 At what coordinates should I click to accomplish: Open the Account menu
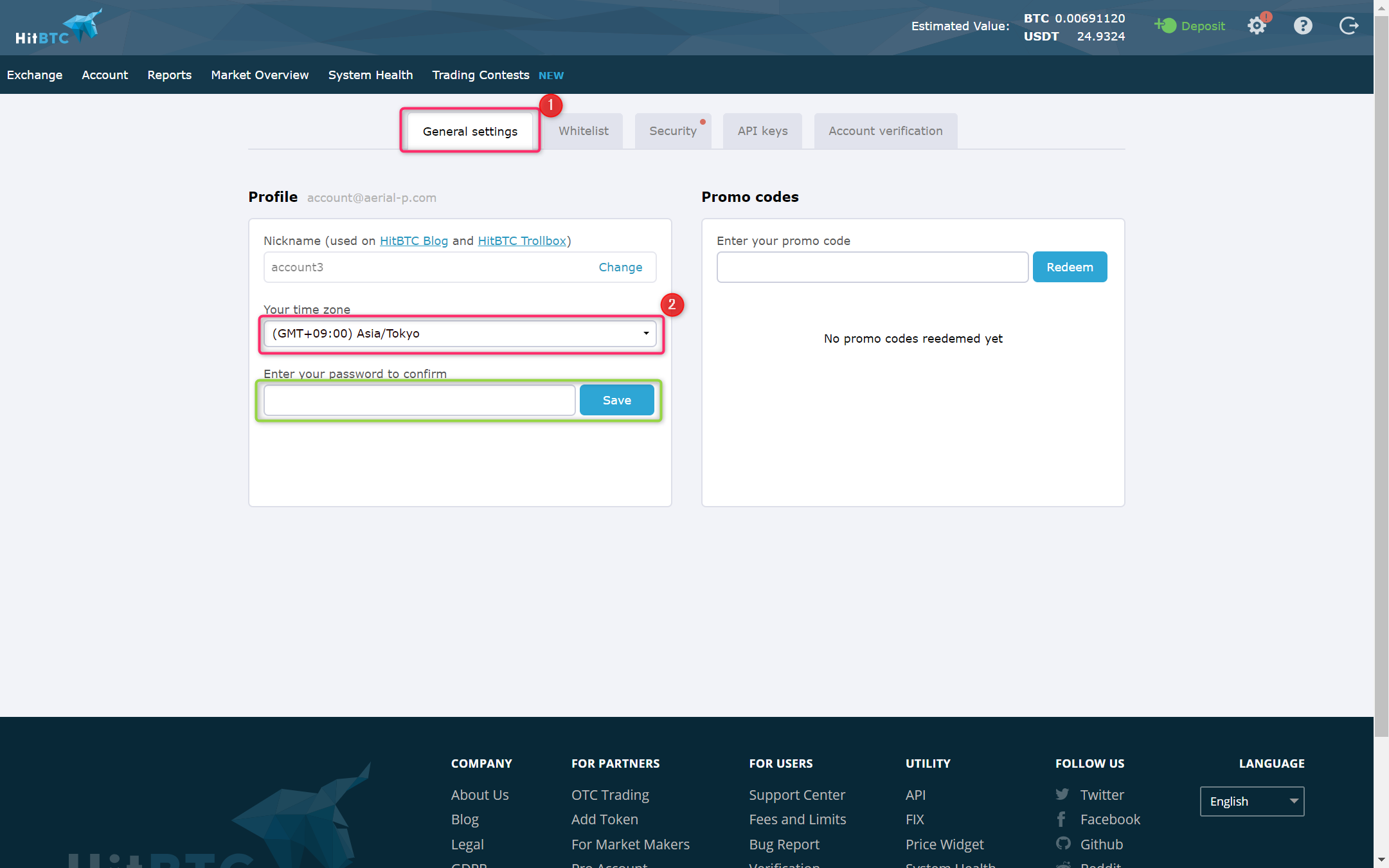point(105,75)
